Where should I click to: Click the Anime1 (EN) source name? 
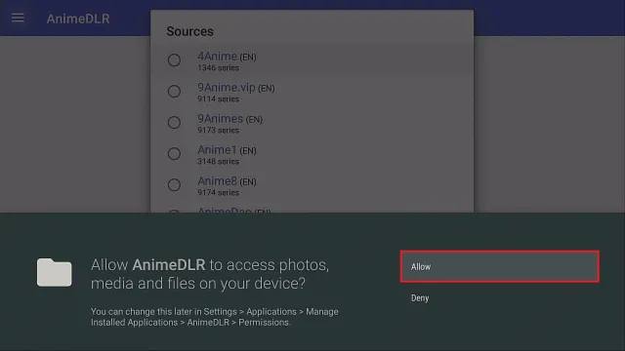pyautogui.click(x=227, y=150)
